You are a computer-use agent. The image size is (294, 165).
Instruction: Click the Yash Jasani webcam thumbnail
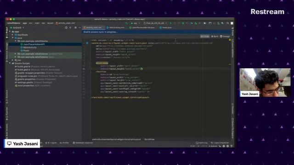(x=265, y=82)
